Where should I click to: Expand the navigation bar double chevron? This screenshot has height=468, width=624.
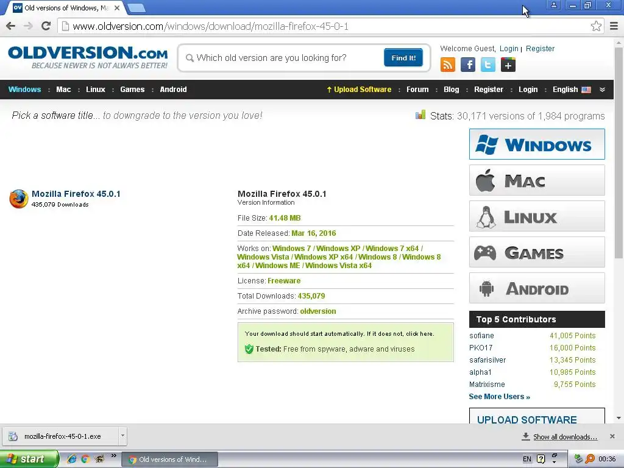point(603,90)
